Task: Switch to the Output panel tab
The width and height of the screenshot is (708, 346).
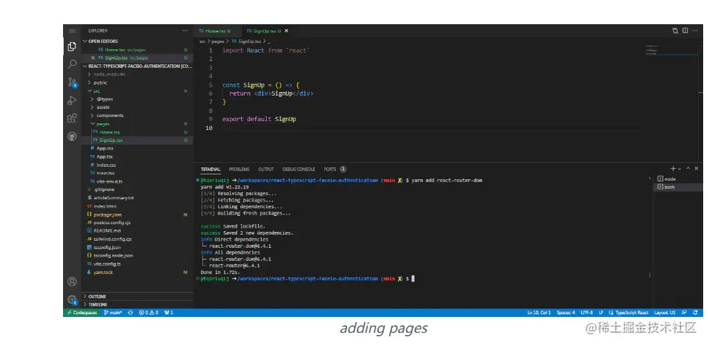Action: pos(266,169)
